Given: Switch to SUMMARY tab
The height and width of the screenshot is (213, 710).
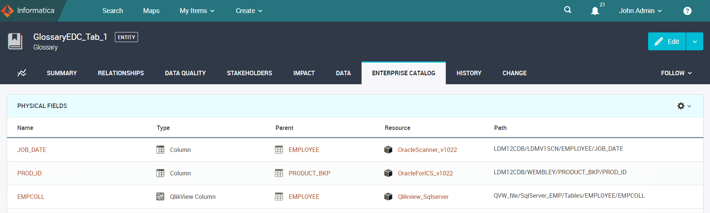Looking at the screenshot, I should (62, 73).
